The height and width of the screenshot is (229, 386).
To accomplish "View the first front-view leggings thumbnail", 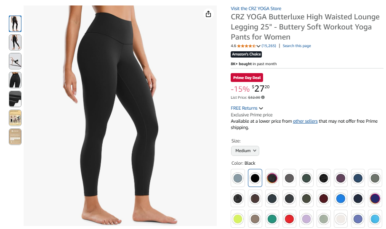I will [15, 24].
